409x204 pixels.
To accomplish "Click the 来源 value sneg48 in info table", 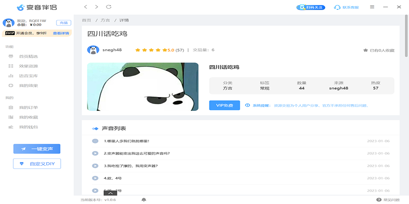I will [x=339, y=88].
